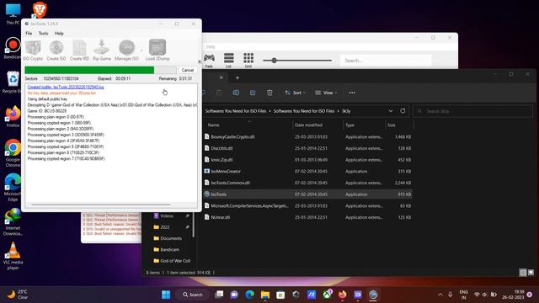Open Microsoft Edge from the taskbar

pos(249,295)
